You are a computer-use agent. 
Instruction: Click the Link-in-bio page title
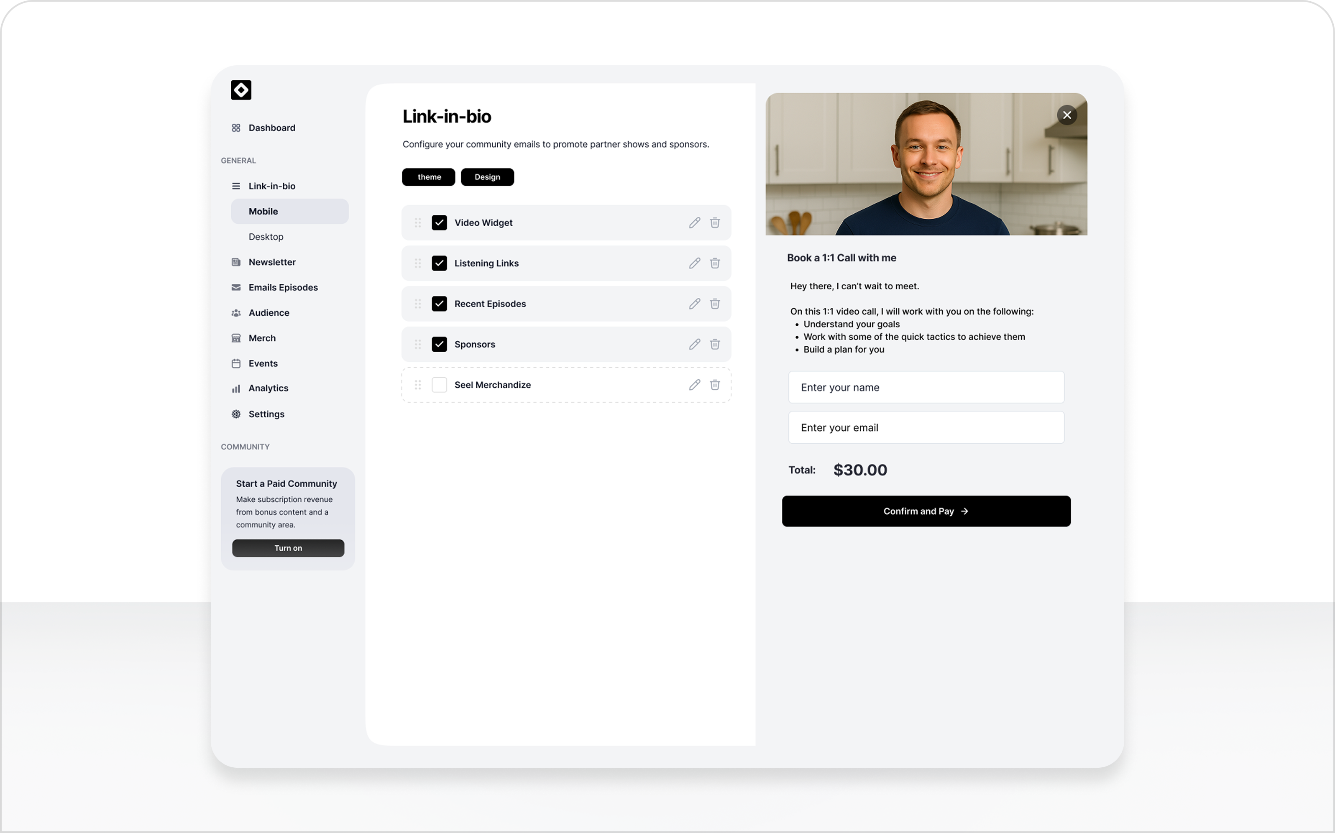tap(447, 117)
